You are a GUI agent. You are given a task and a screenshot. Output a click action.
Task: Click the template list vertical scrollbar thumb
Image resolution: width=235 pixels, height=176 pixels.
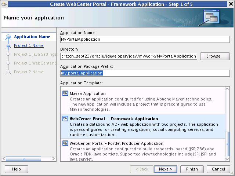(227, 144)
